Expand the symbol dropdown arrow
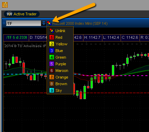The width and height of the screenshot is (149, 132). pos(44,23)
